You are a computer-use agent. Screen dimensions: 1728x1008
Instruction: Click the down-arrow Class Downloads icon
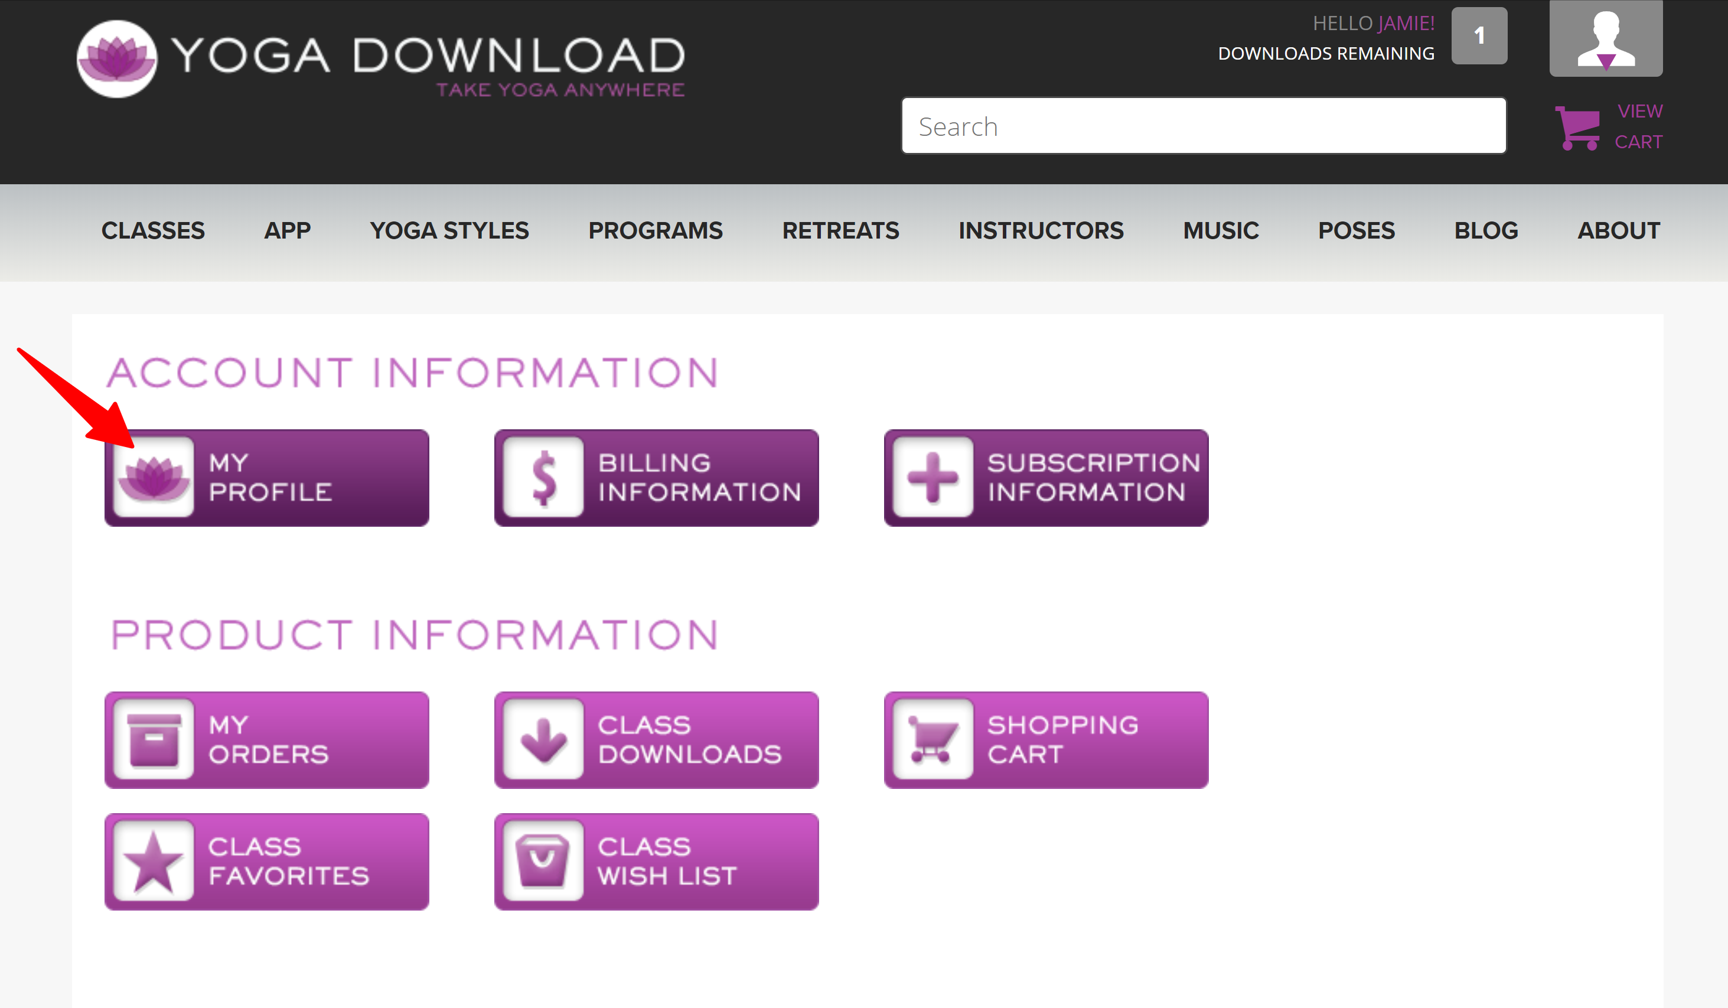pyautogui.click(x=544, y=739)
